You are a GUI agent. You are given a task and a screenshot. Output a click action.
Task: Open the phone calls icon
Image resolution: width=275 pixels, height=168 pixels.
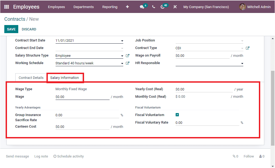[153, 6]
